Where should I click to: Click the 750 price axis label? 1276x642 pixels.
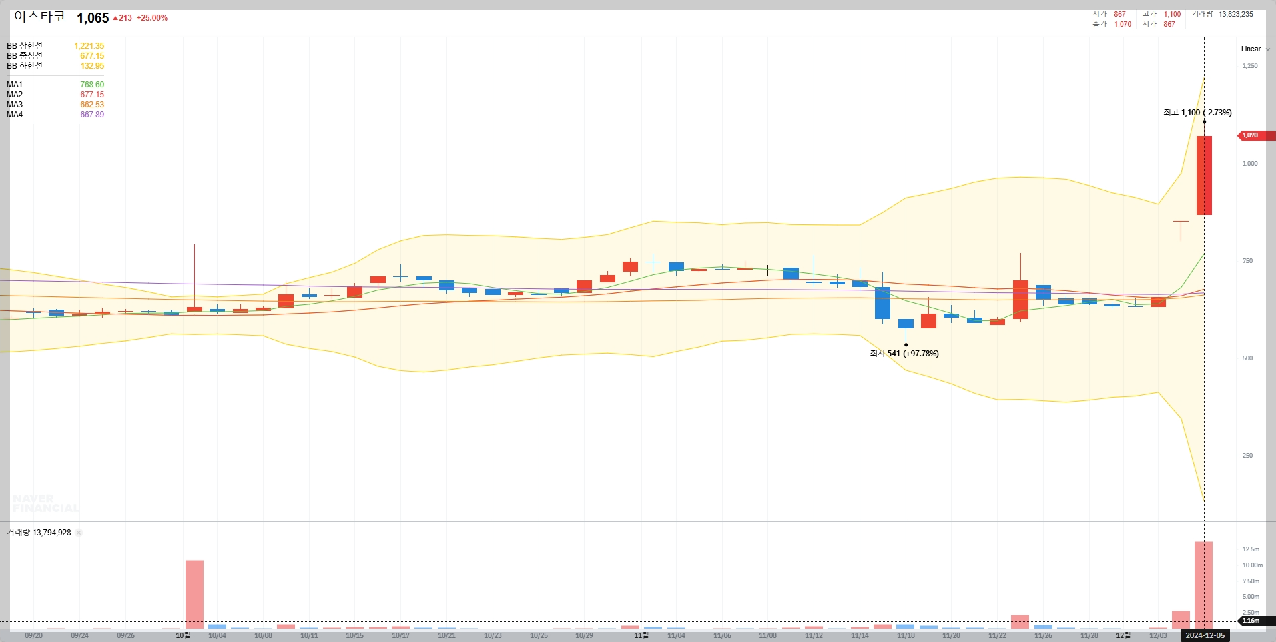(1247, 261)
